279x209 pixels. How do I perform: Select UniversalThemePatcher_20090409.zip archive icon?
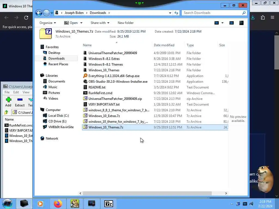click(x=85, y=99)
